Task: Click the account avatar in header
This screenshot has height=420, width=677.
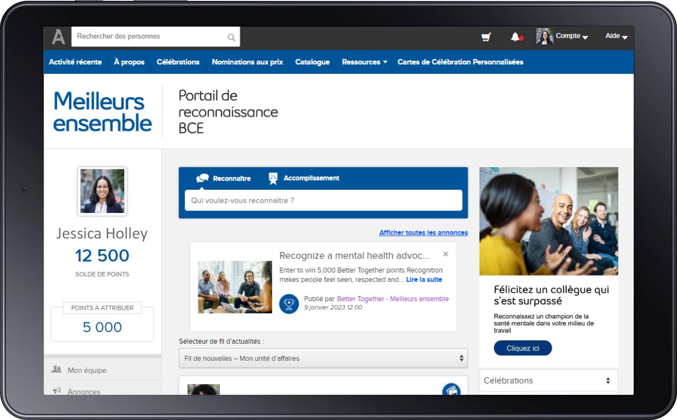Action: pos(545,36)
